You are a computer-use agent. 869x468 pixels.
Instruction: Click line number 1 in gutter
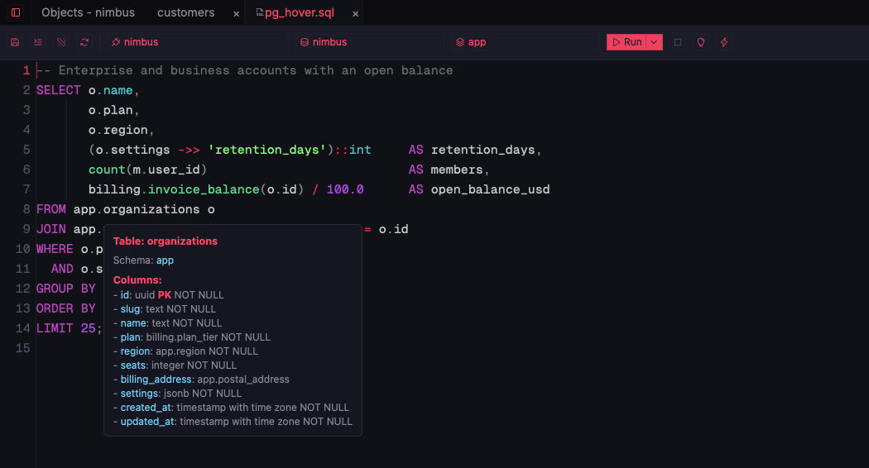coord(26,70)
